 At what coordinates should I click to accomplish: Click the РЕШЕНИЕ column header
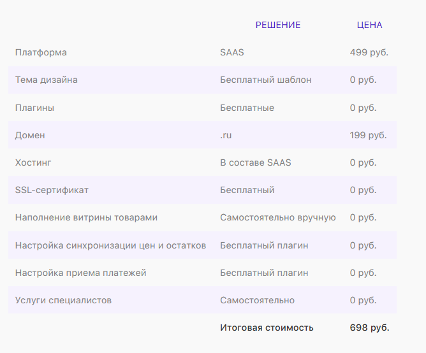coord(277,25)
